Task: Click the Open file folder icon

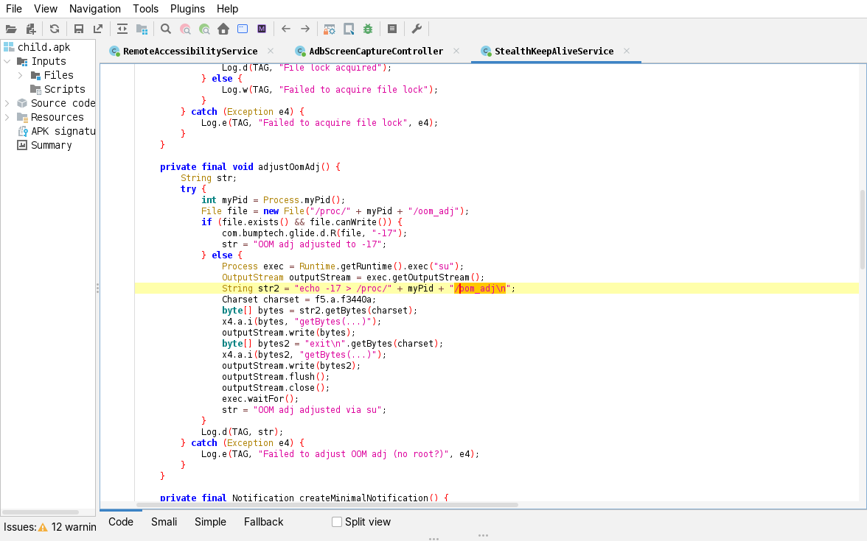Action: 11,29
